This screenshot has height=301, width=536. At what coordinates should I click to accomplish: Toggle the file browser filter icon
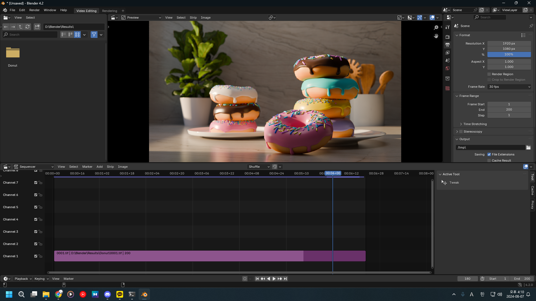tap(94, 35)
